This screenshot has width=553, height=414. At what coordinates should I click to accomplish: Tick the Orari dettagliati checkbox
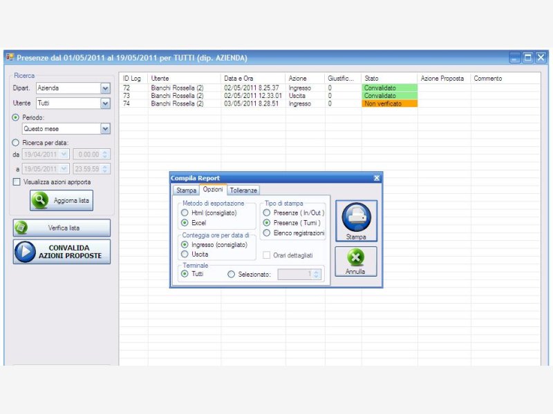pos(267,255)
